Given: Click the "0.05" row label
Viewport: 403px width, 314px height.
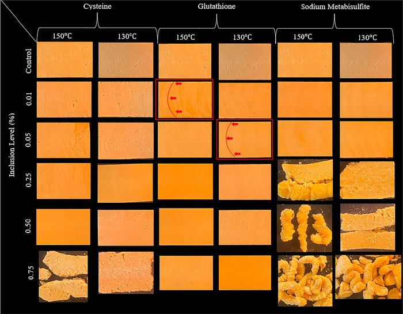Looking at the screenshot, I should coord(29,140).
